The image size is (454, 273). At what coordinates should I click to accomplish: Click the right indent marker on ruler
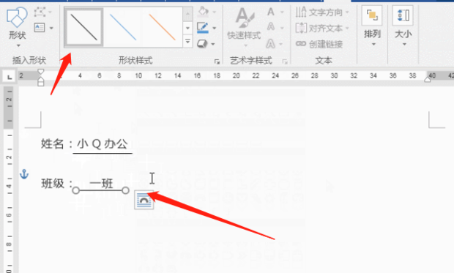point(428,79)
